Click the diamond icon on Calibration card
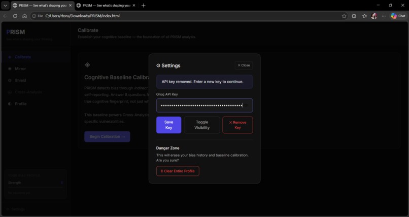The width and height of the screenshot is (409, 217). point(87,65)
